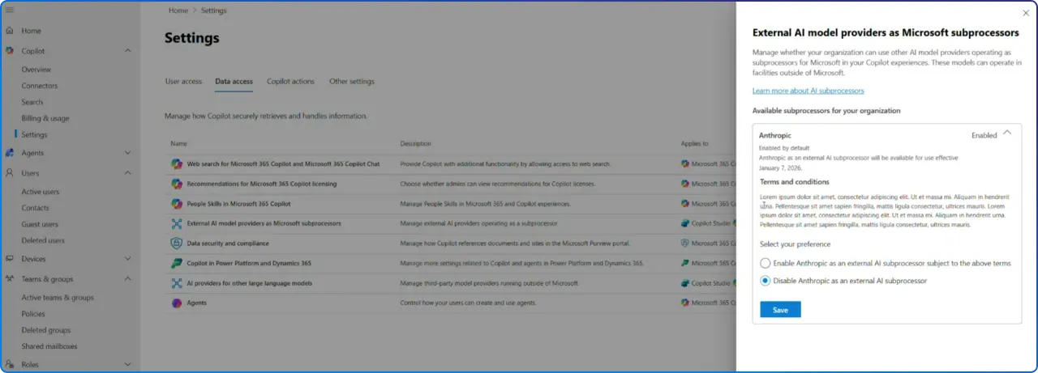Open Guest users in sidebar

40,224
